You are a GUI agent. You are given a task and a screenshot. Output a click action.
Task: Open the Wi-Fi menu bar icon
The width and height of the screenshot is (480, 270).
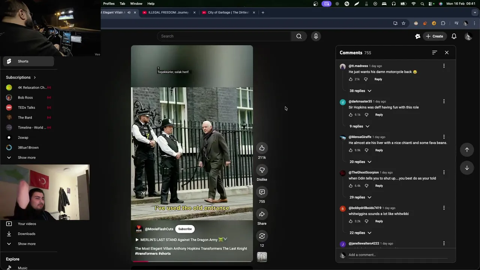pos(414,4)
